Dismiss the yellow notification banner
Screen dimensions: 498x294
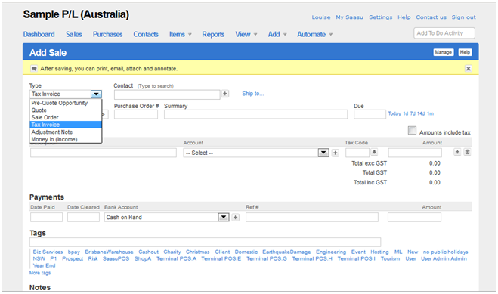pos(468,69)
